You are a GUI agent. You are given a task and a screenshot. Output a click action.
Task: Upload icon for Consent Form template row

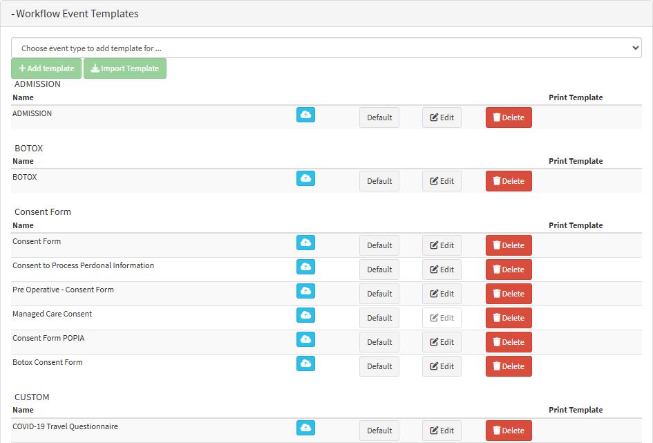pos(305,243)
